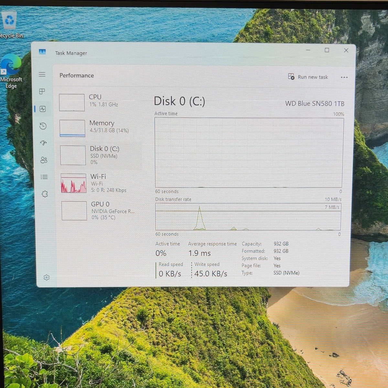Click the Type SSD (NVMe) value
This screenshot has height=388, width=388.
(286, 273)
